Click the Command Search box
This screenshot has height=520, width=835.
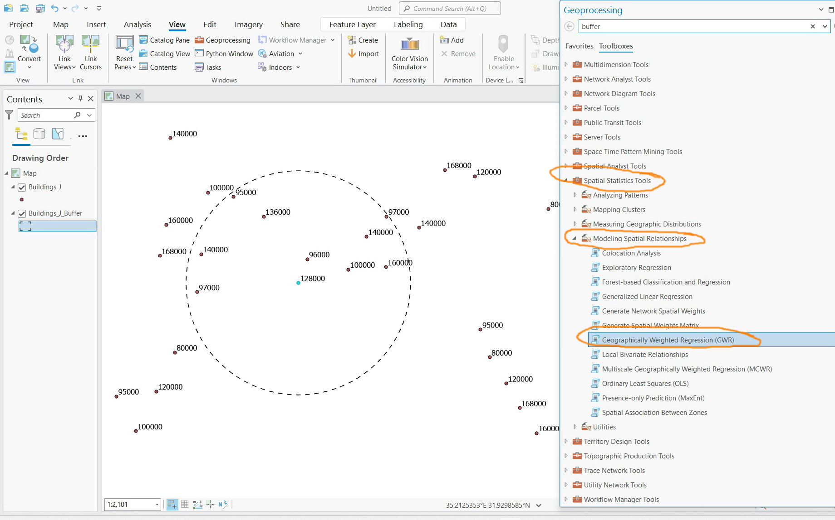point(450,8)
